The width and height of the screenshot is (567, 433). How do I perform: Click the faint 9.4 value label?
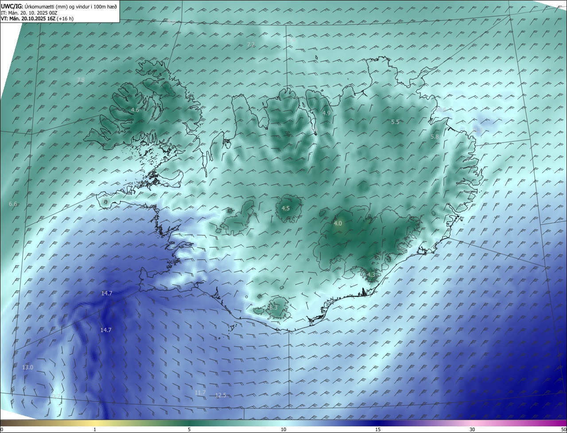[291, 40]
